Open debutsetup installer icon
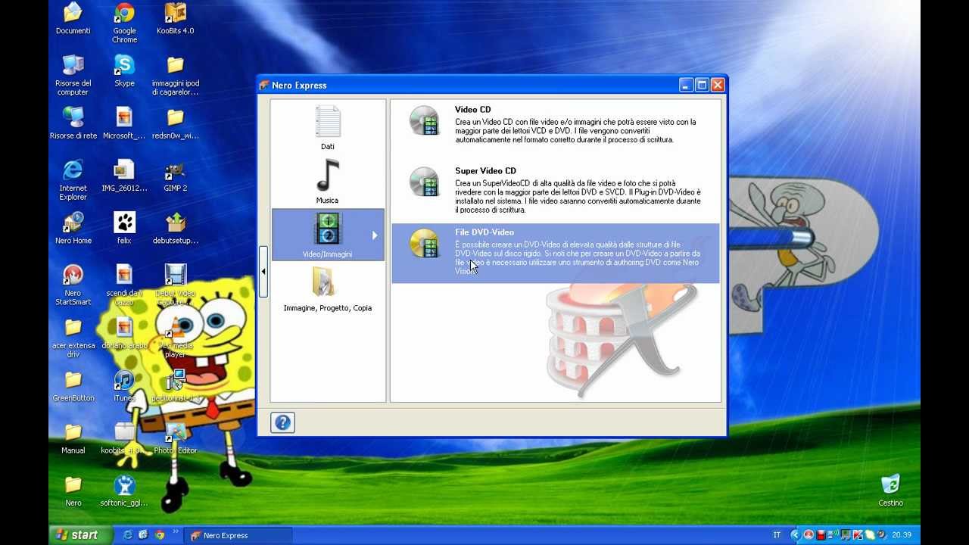 coord(175,228)
